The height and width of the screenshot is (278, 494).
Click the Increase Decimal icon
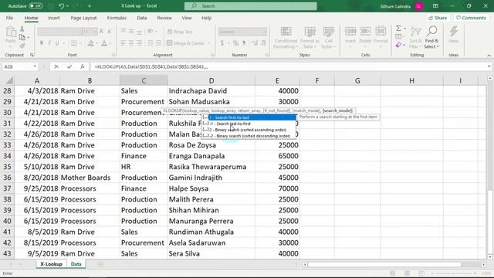[255, 43]
